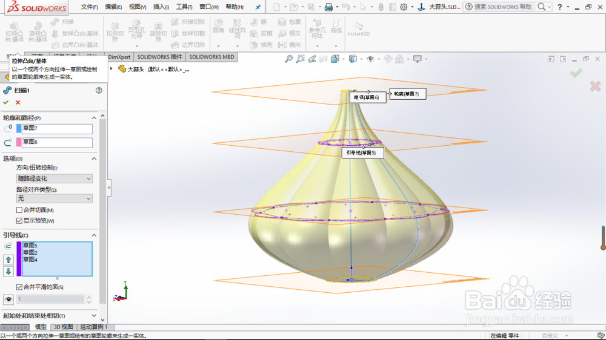
Task: Select the Sweep (扫描) feature tool
Action: tap(62, 22)
